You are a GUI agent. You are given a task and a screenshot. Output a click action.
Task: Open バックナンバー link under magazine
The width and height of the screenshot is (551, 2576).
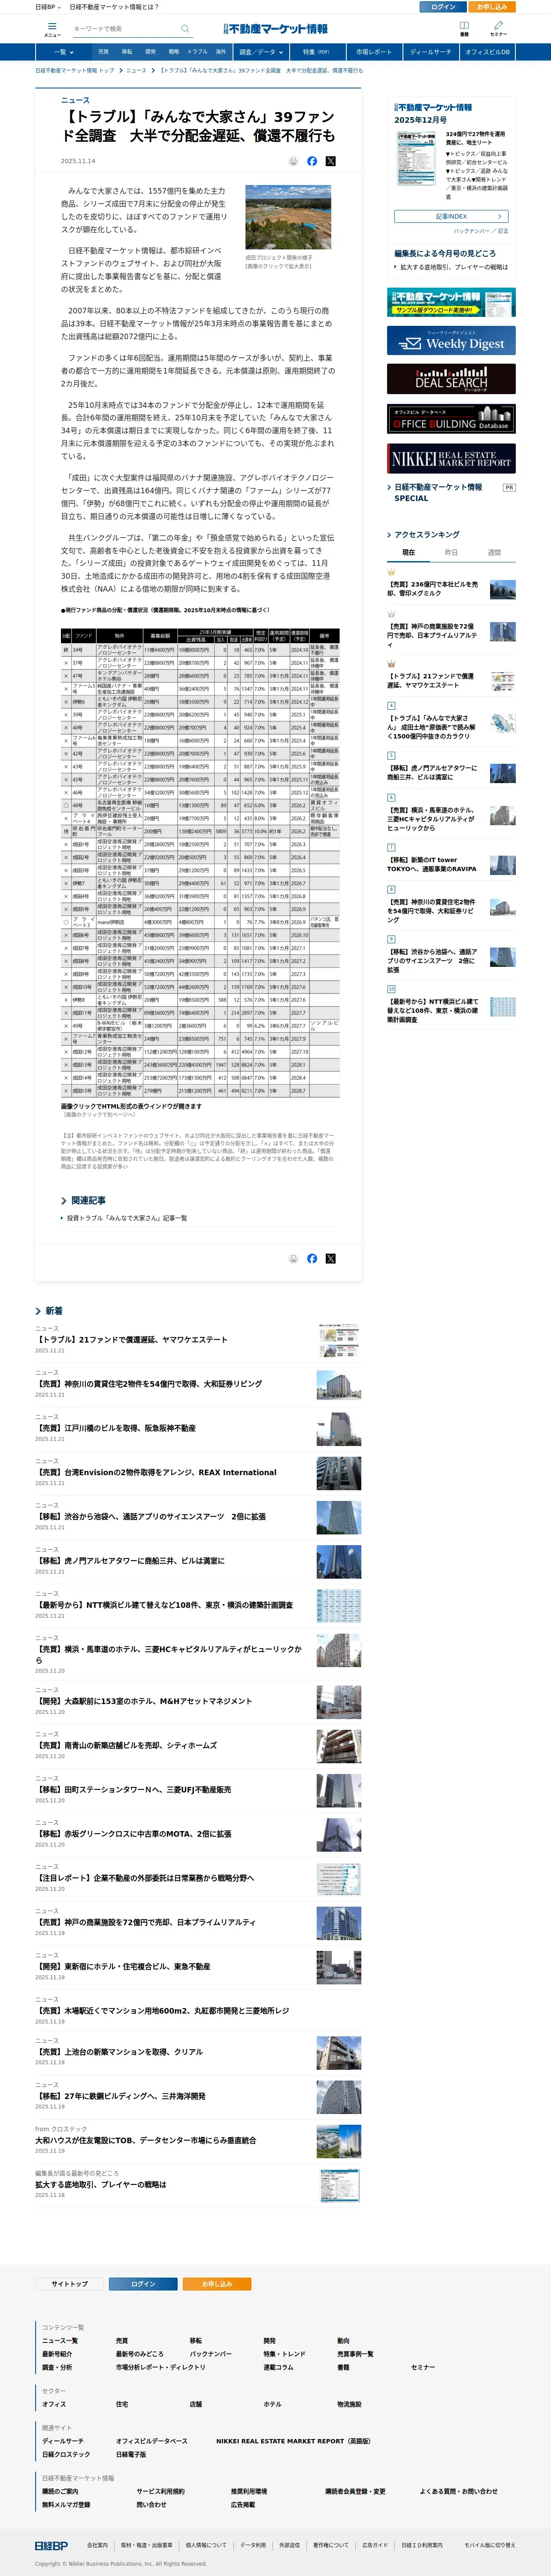472,231
